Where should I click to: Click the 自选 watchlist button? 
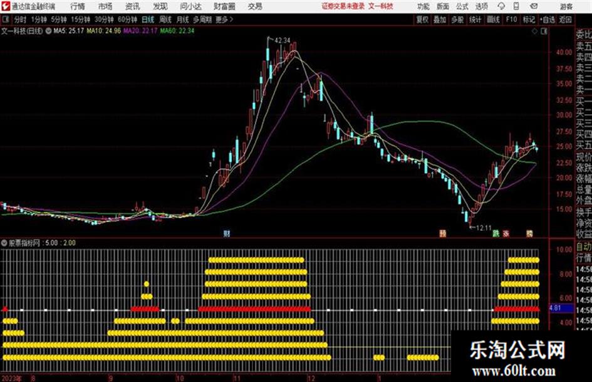[547, 19]
